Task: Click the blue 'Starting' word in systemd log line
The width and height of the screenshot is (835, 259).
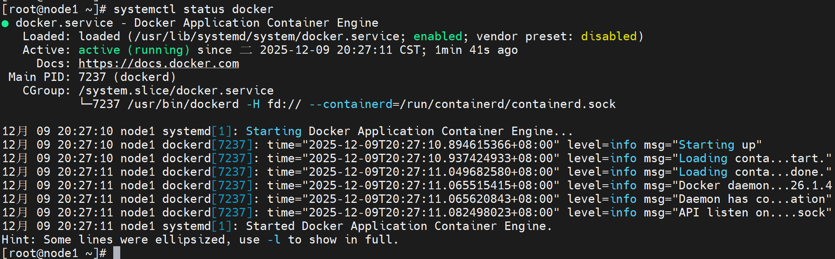Action: (274, 131)
